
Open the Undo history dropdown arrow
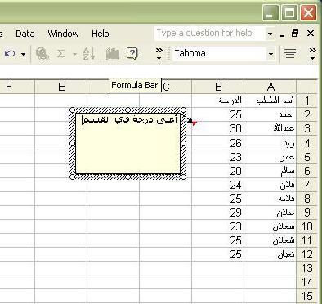pos(24,54)
